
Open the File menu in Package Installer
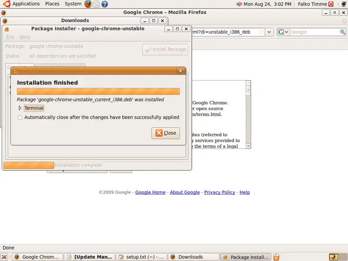10,37
